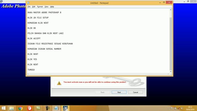Open the Help menu in Notepad
197x111 pixels.
[x=52, y=7]
